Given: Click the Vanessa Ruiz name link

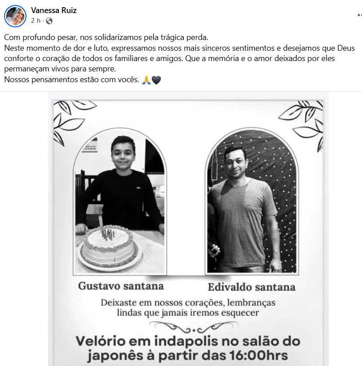Looking at the screenshot, I should tap(54, 10).
